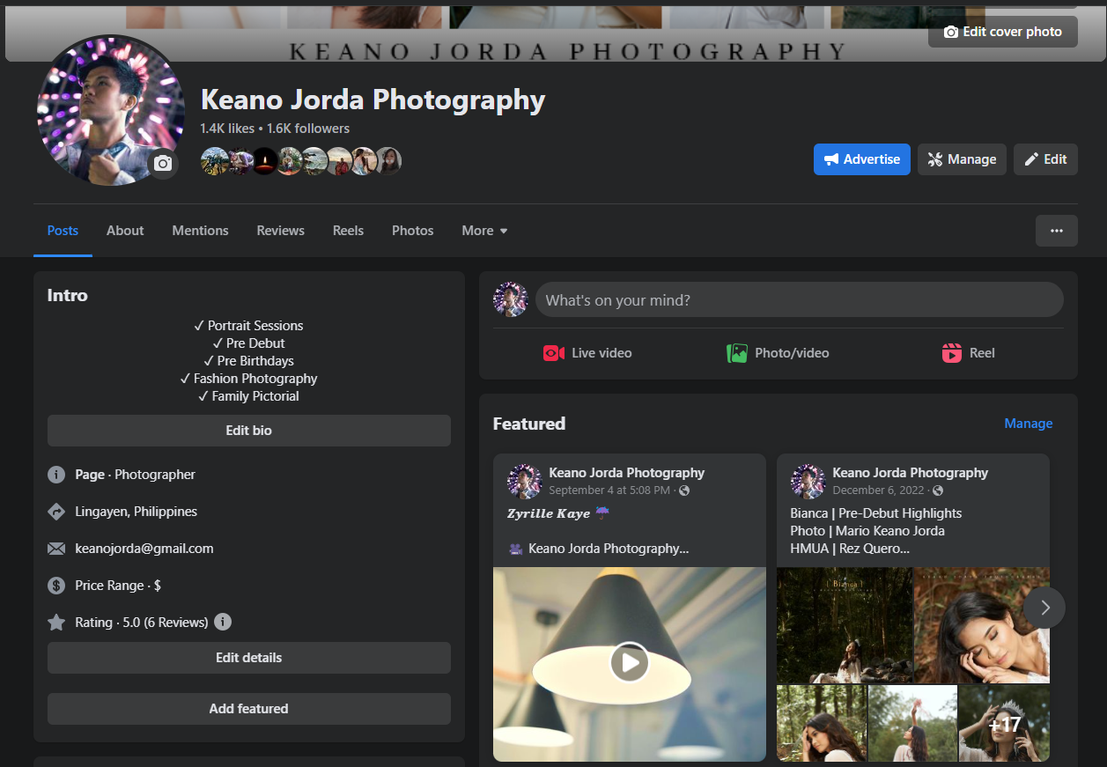1107x767 pixels.
Task: Click the rating info icon
Action: coord(223,622)
